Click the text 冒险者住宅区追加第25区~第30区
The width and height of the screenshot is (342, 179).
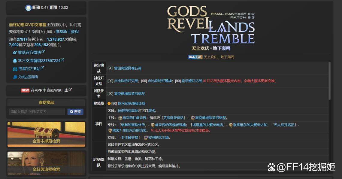[134, 145]
